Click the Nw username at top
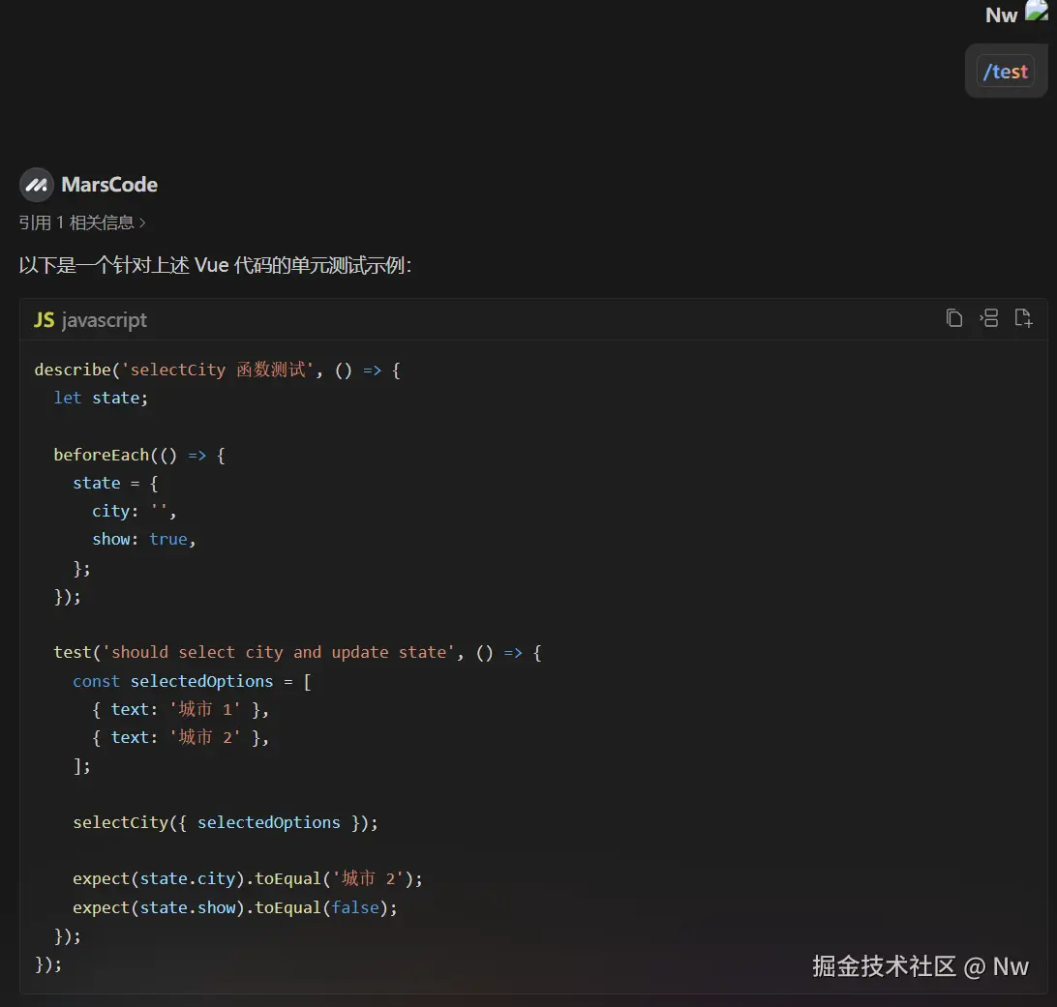 (x=1001, y=15)
